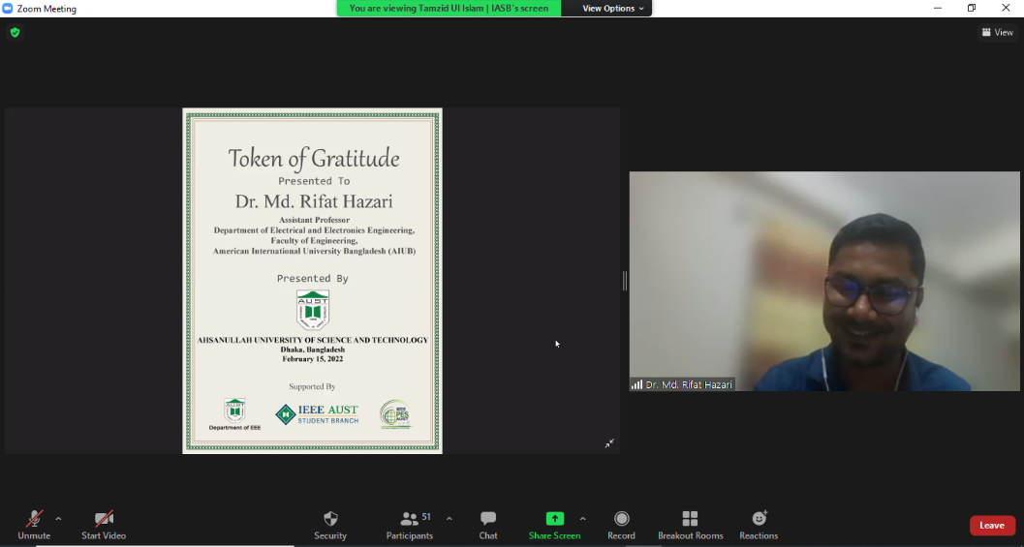
Task: Close the Zoom Meeting window
Action: point(1006,8)
